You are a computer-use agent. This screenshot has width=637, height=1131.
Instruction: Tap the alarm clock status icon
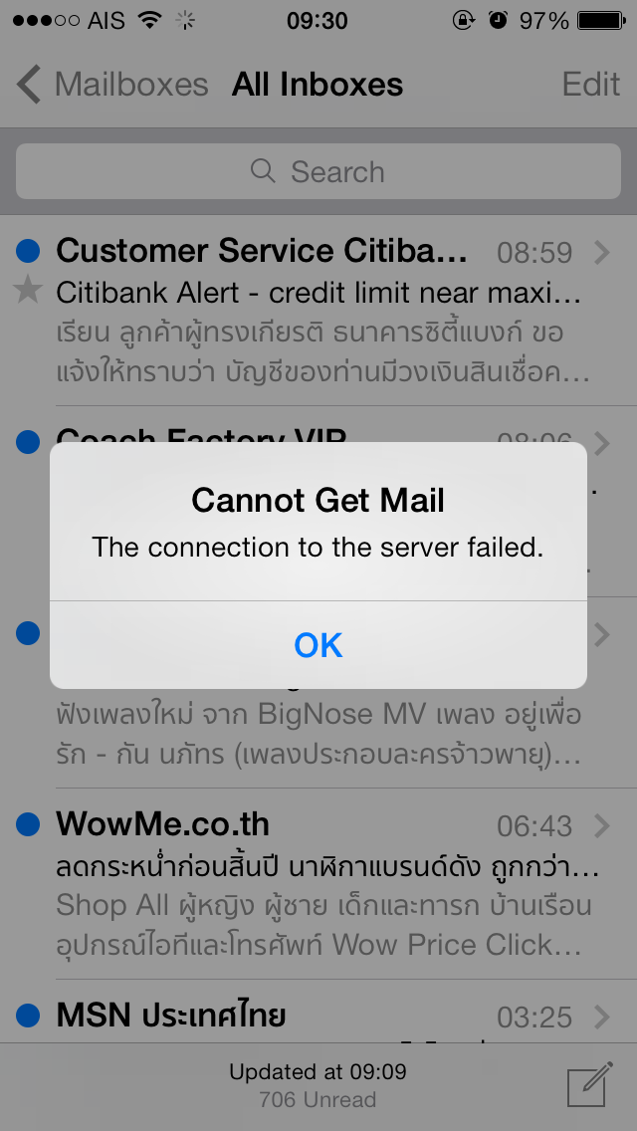498,21
